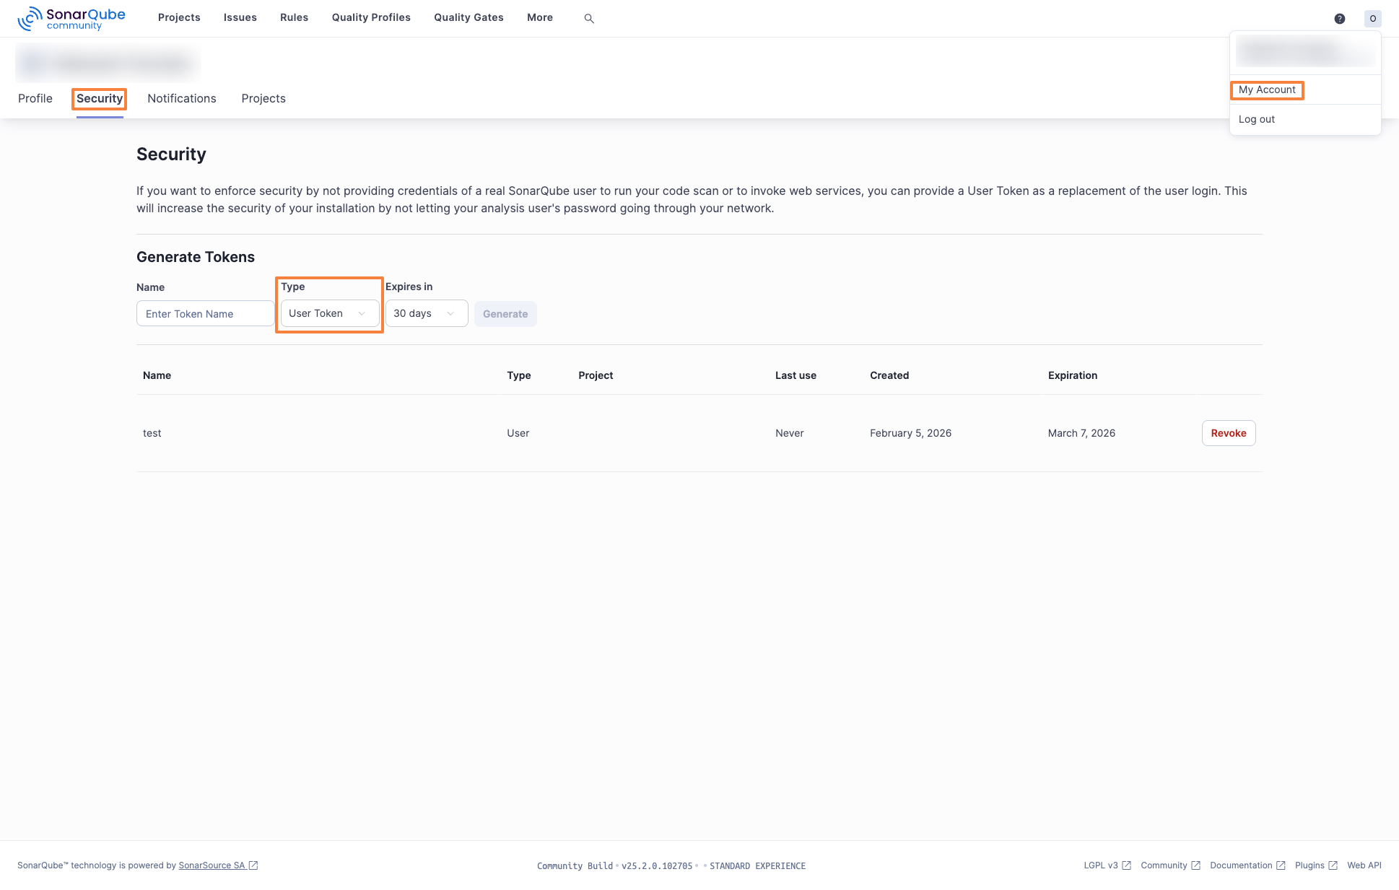Click the SonarQube community logo
This screenshot has width=1399, height=890.
click(x=70, y=18)
